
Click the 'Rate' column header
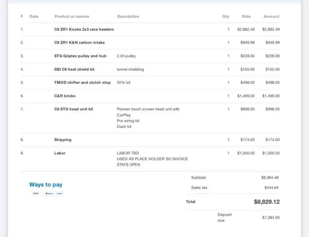click(246, 16)
